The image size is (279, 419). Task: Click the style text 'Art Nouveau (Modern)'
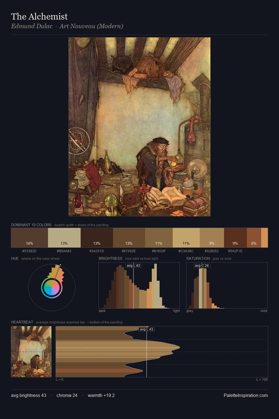(x=91, y=26)
